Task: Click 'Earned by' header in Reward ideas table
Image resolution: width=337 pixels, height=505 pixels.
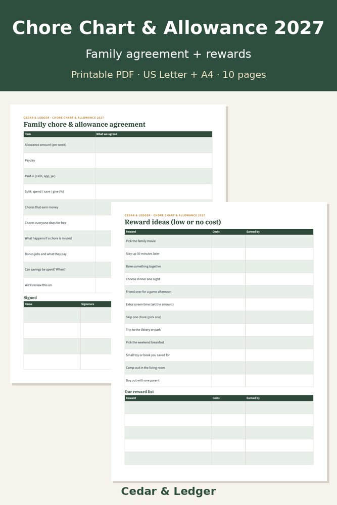Action: coord(253,232)
